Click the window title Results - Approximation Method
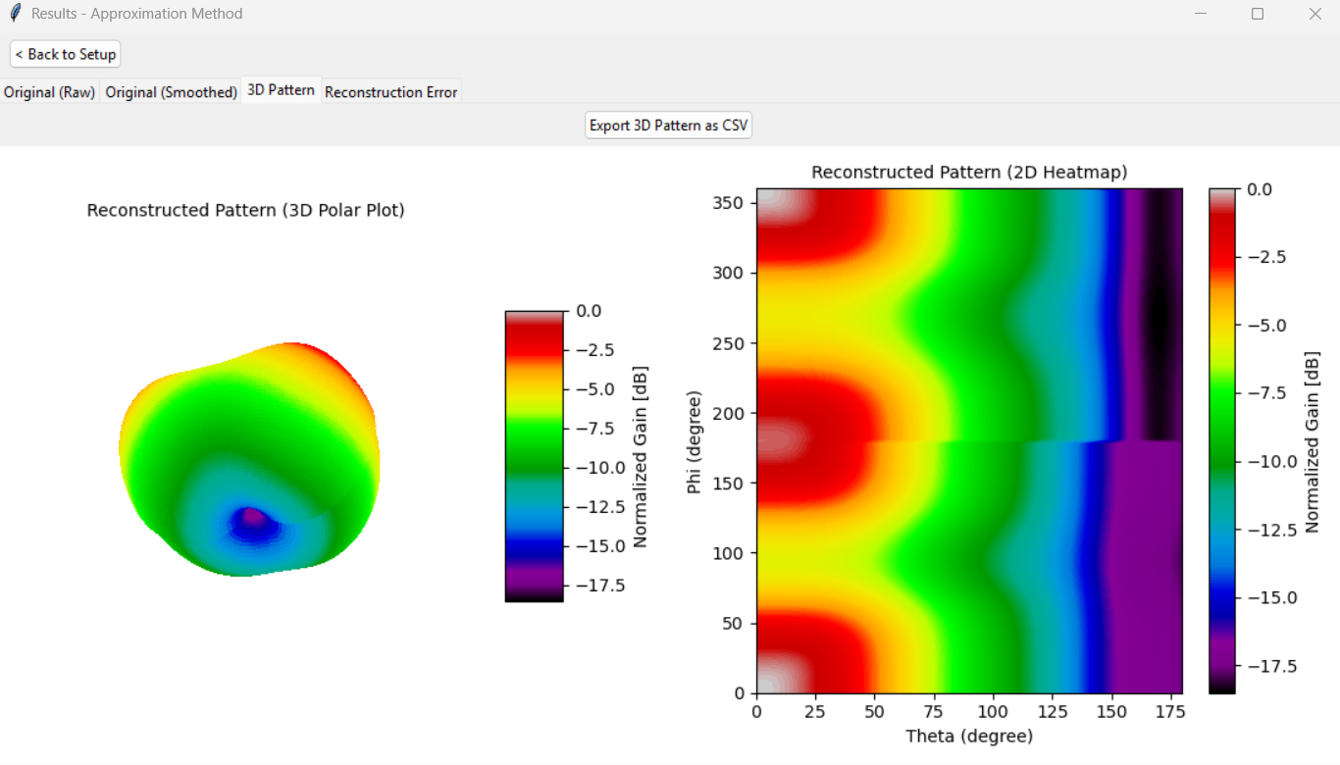Screen dimensions: 1340x765 click(136, 14)
